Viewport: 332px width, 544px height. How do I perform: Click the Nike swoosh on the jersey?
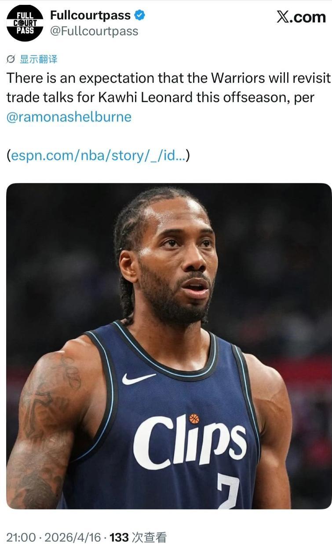click(x=139, y=378)
